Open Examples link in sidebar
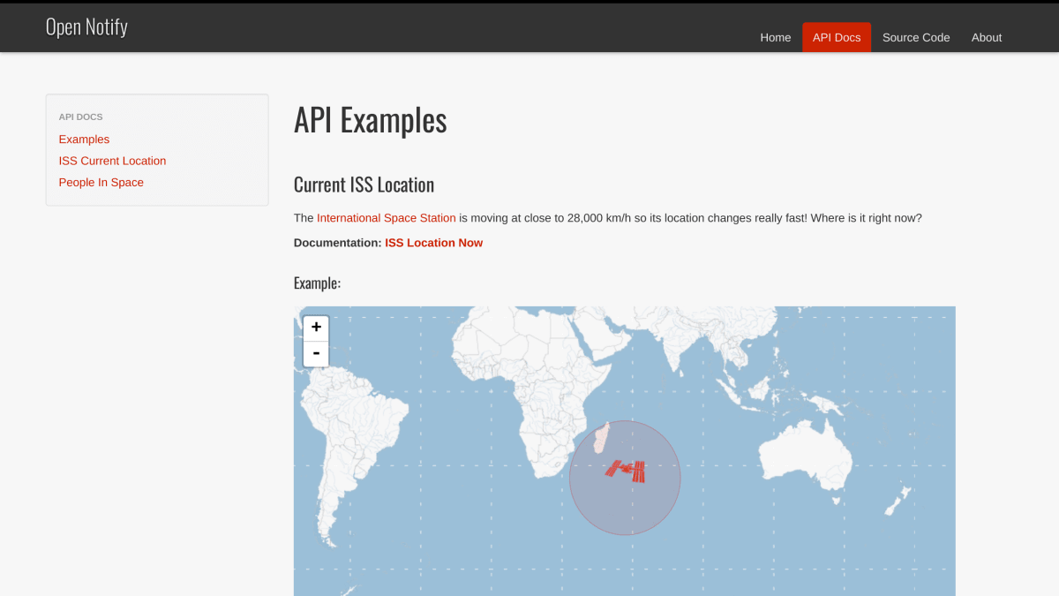Viewport: 1059px width, 596px height. coord(84,140)
